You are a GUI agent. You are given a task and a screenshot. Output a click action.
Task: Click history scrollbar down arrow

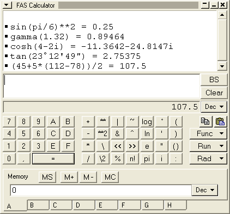[x=222, y=66]
